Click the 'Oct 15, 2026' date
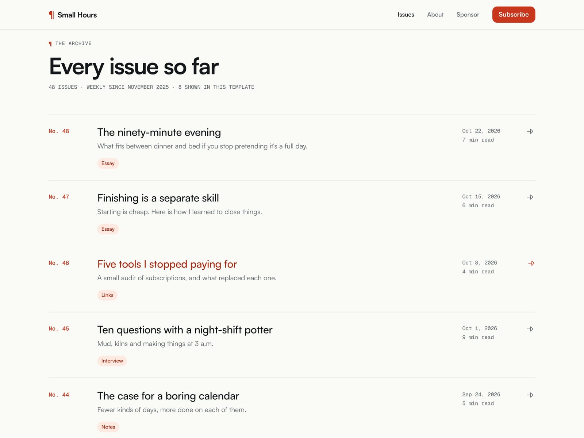 pyautogui.click(x=481, y=196)
